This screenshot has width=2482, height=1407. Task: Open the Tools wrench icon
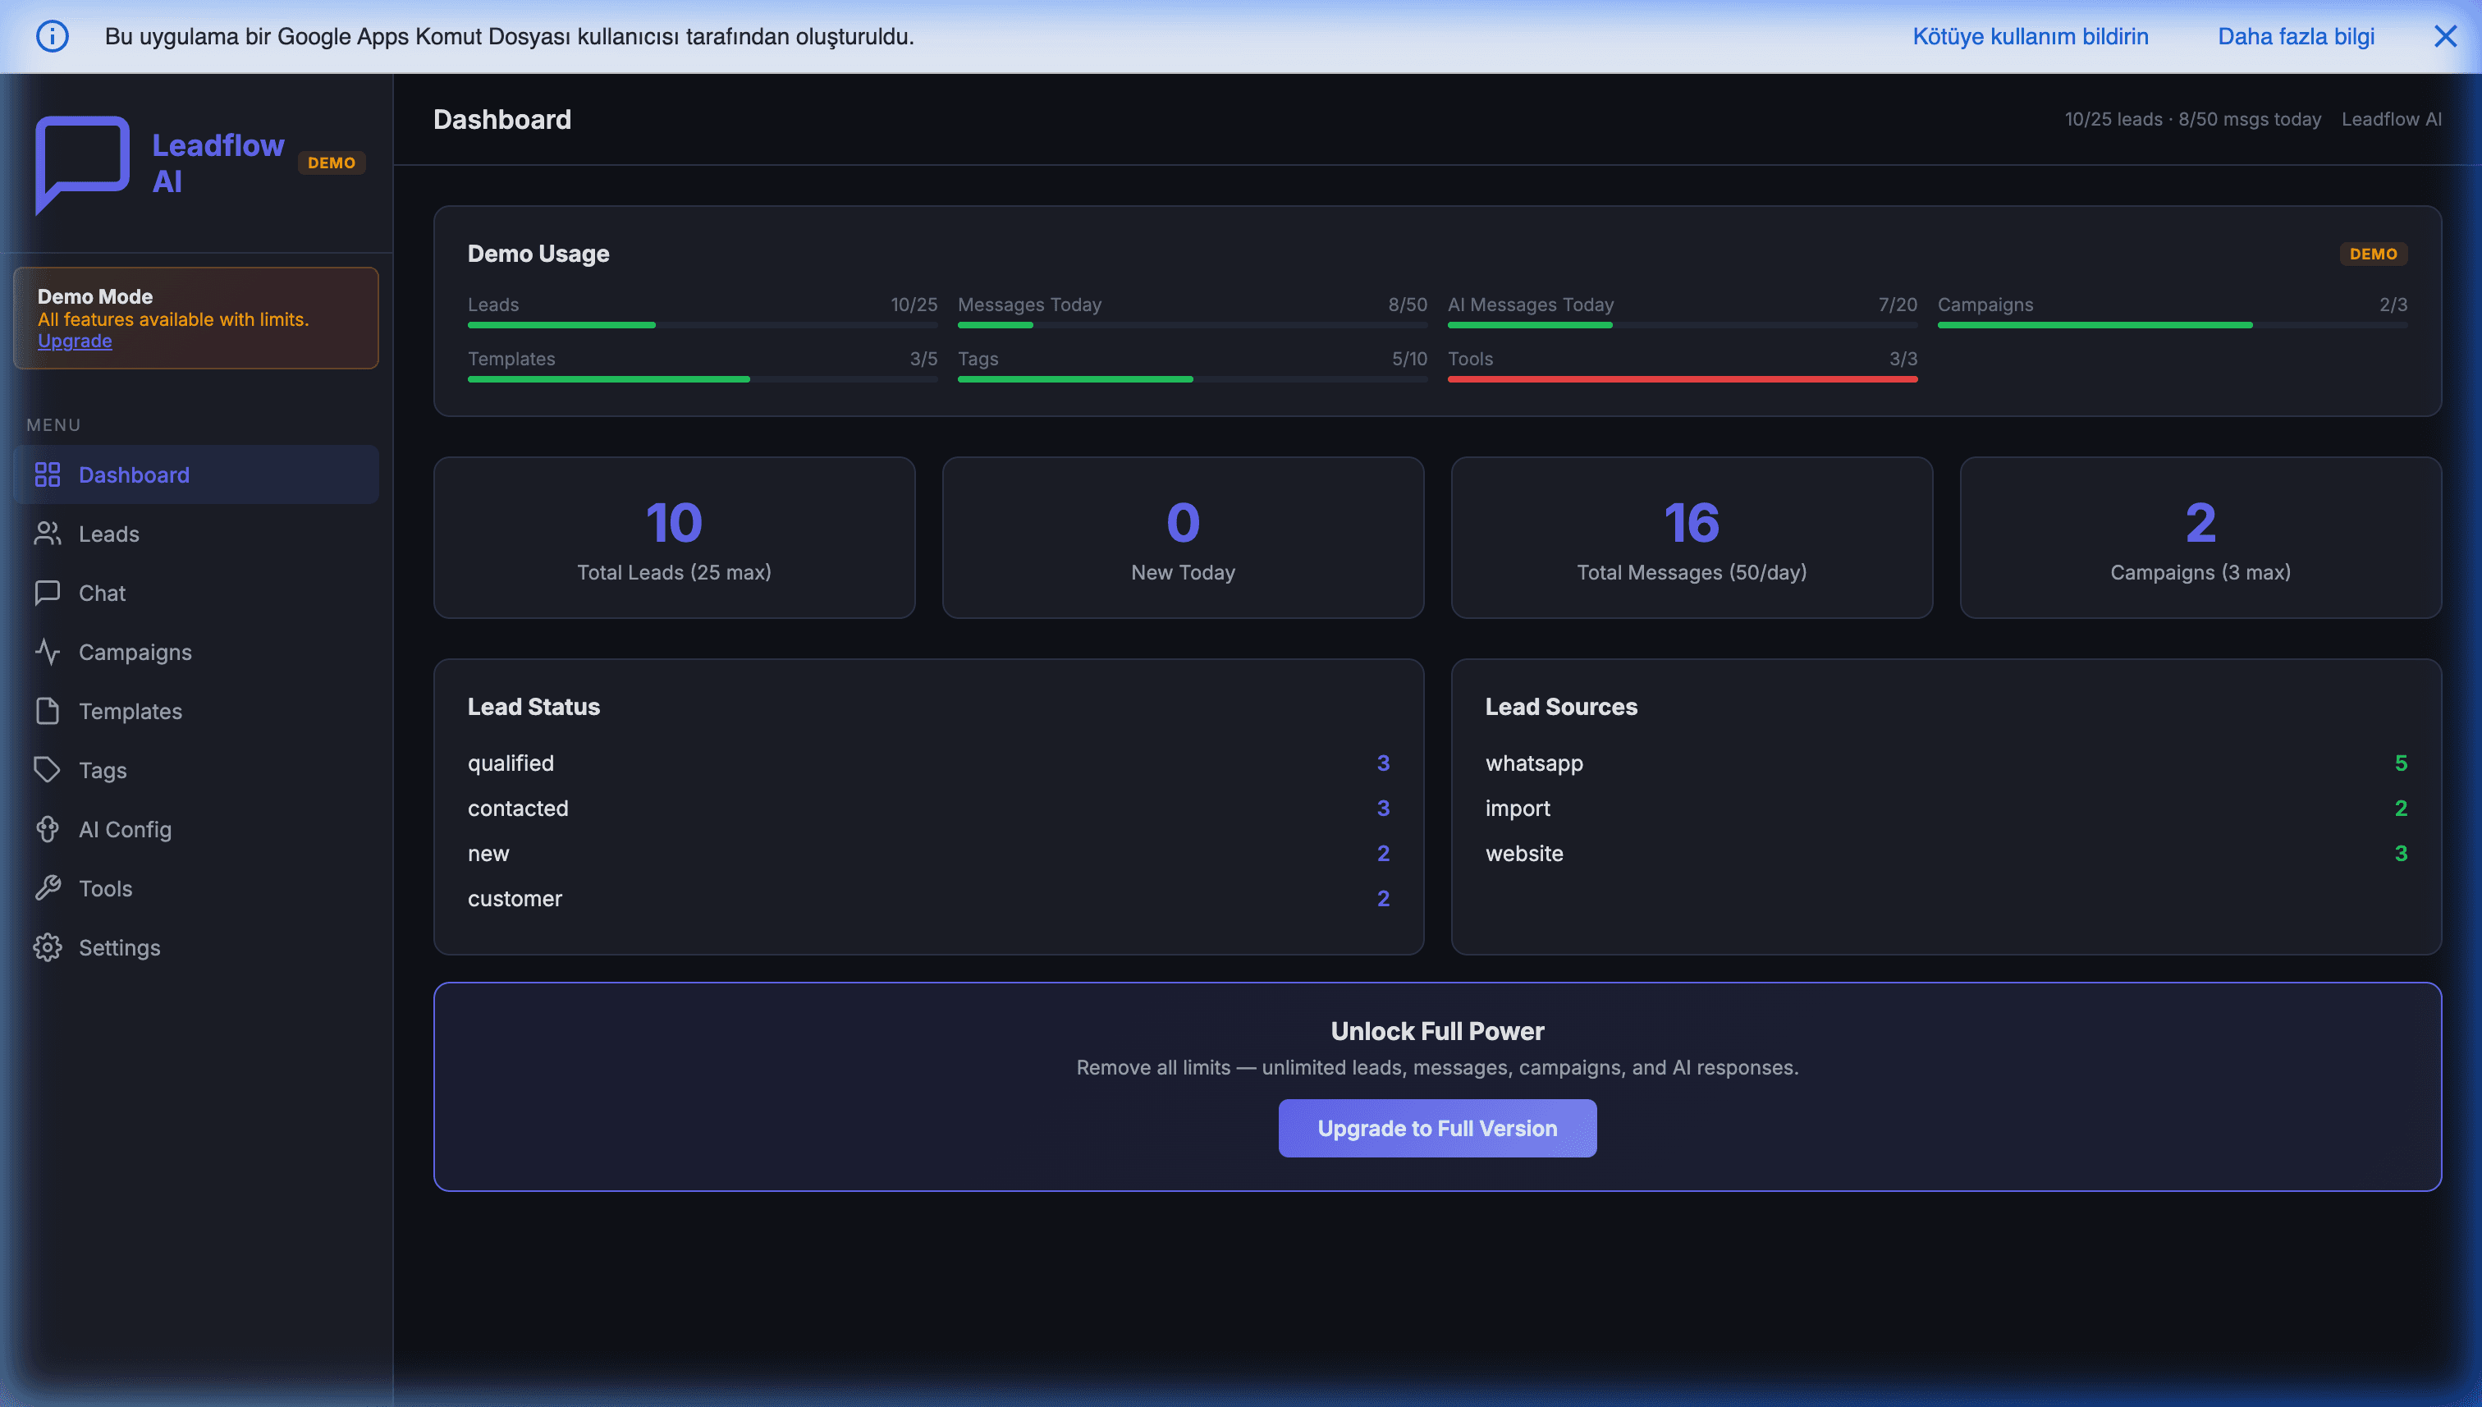[48, 888]
